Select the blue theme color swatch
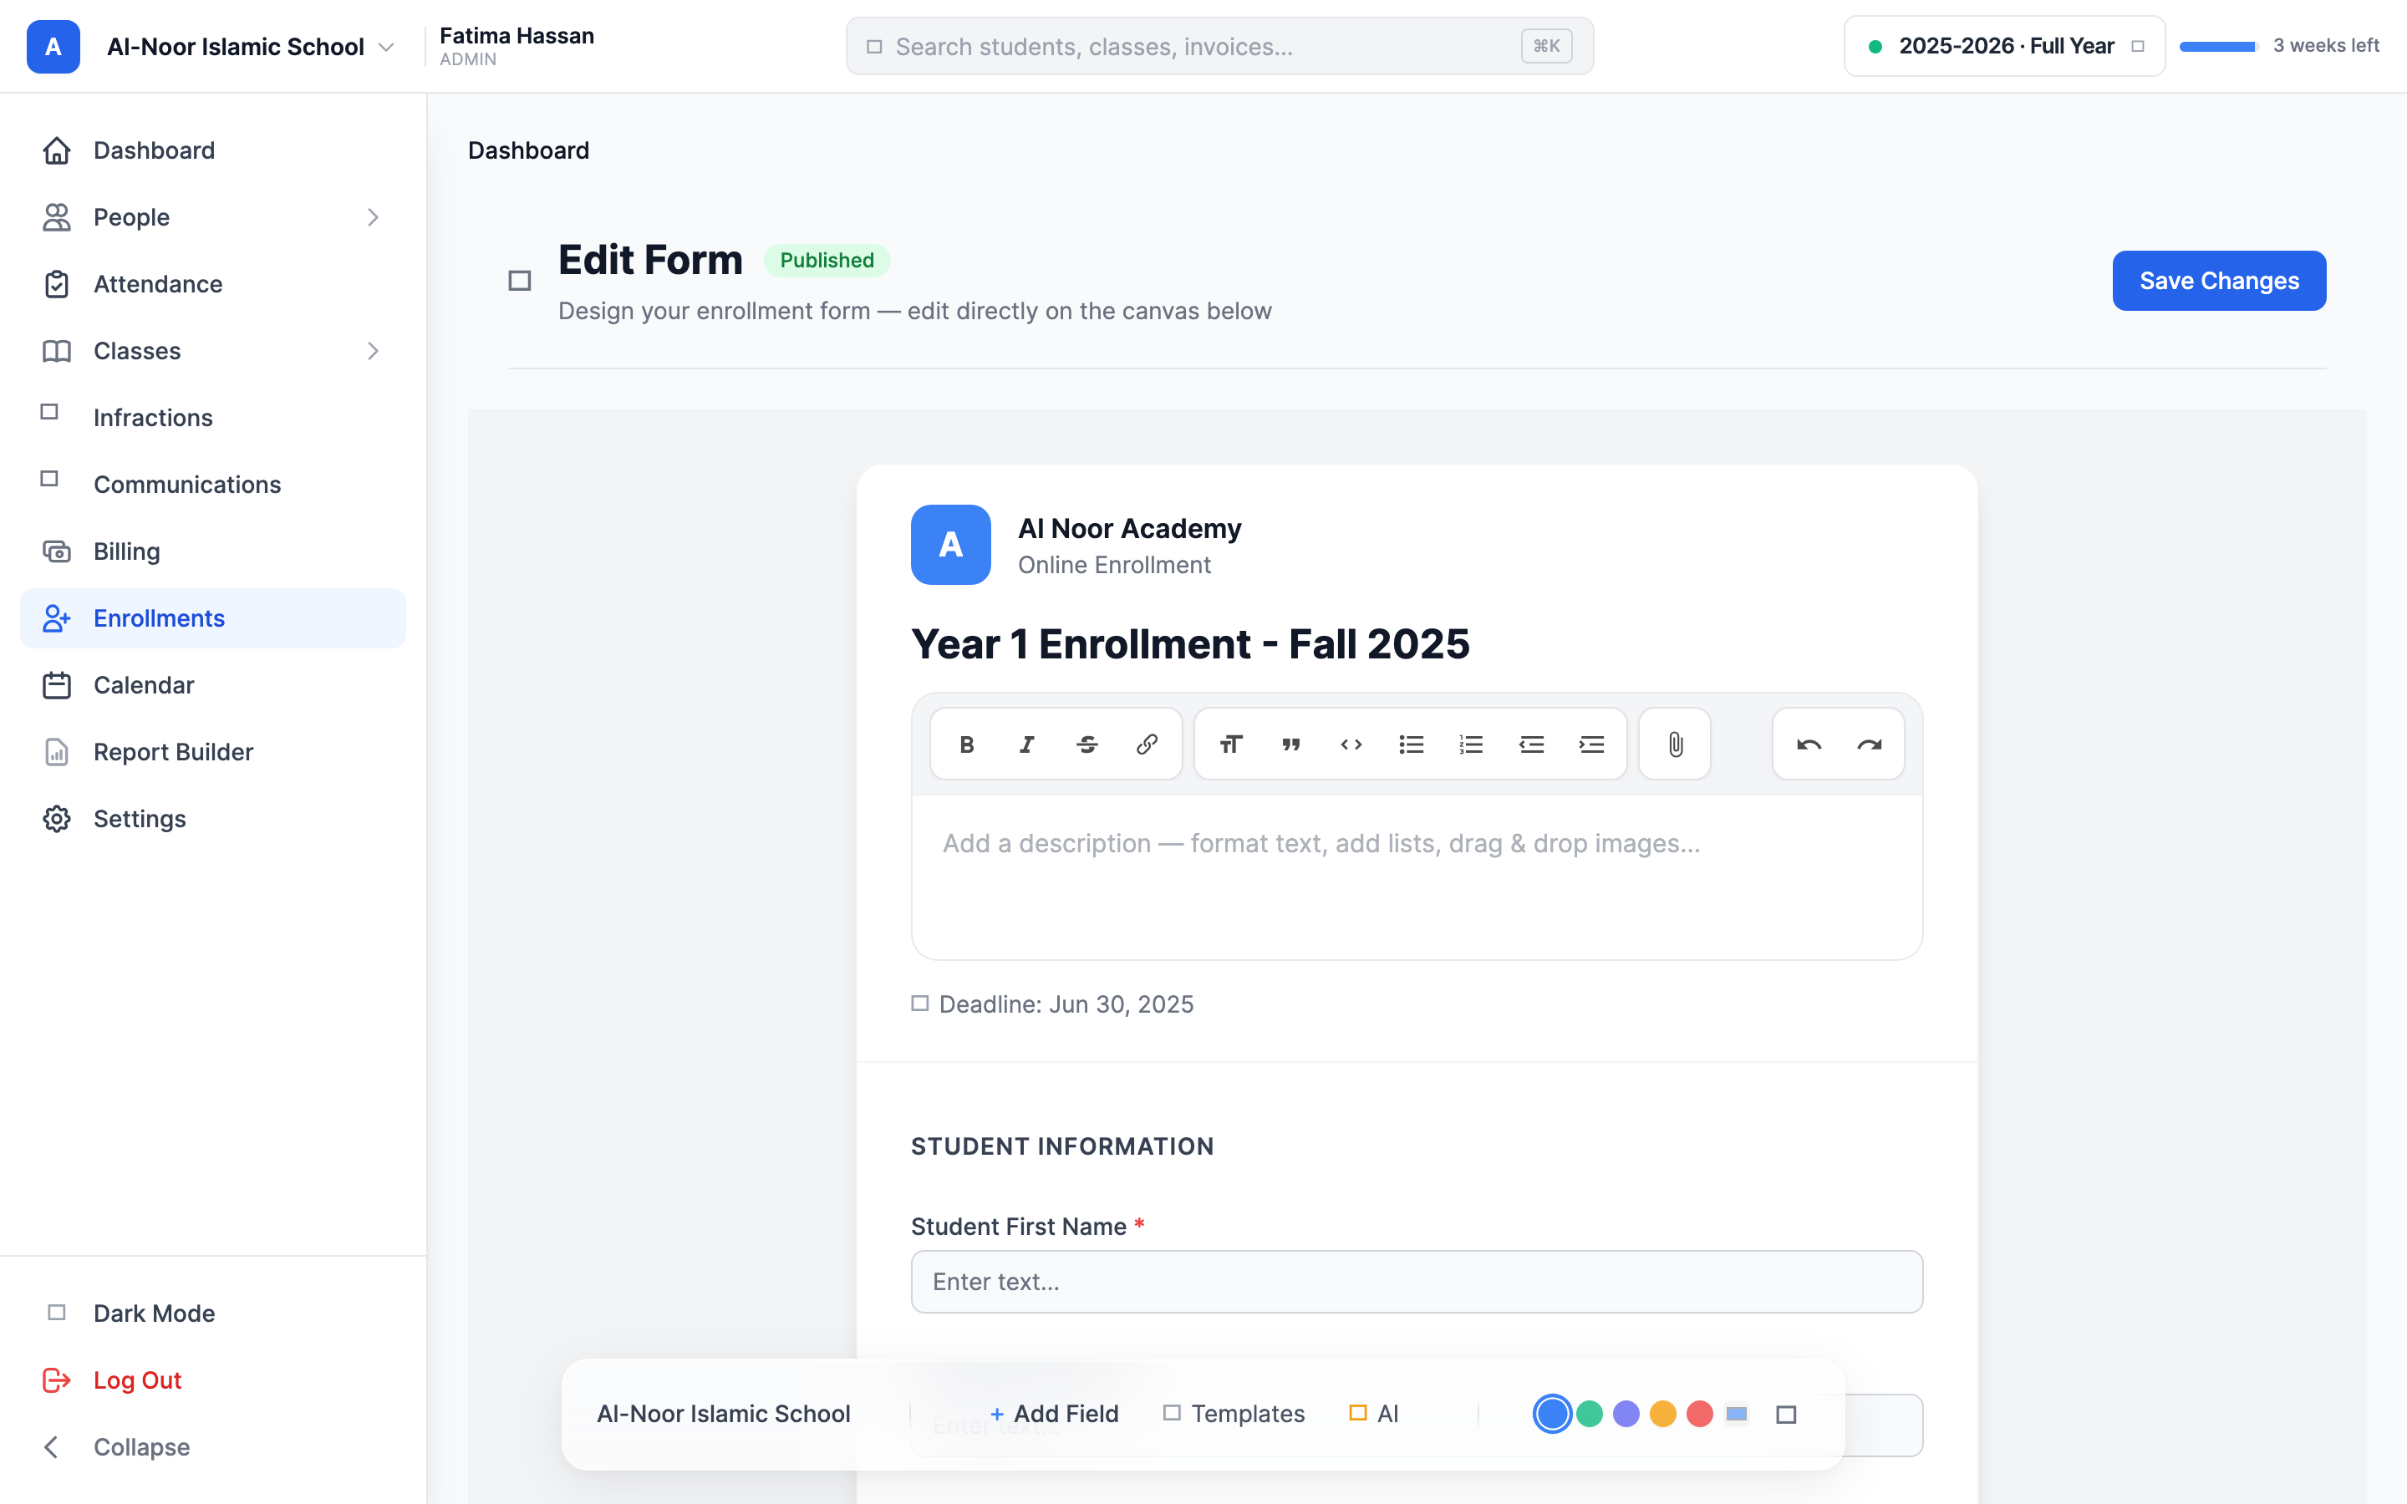2407x1504 pixels. 1552,1414
